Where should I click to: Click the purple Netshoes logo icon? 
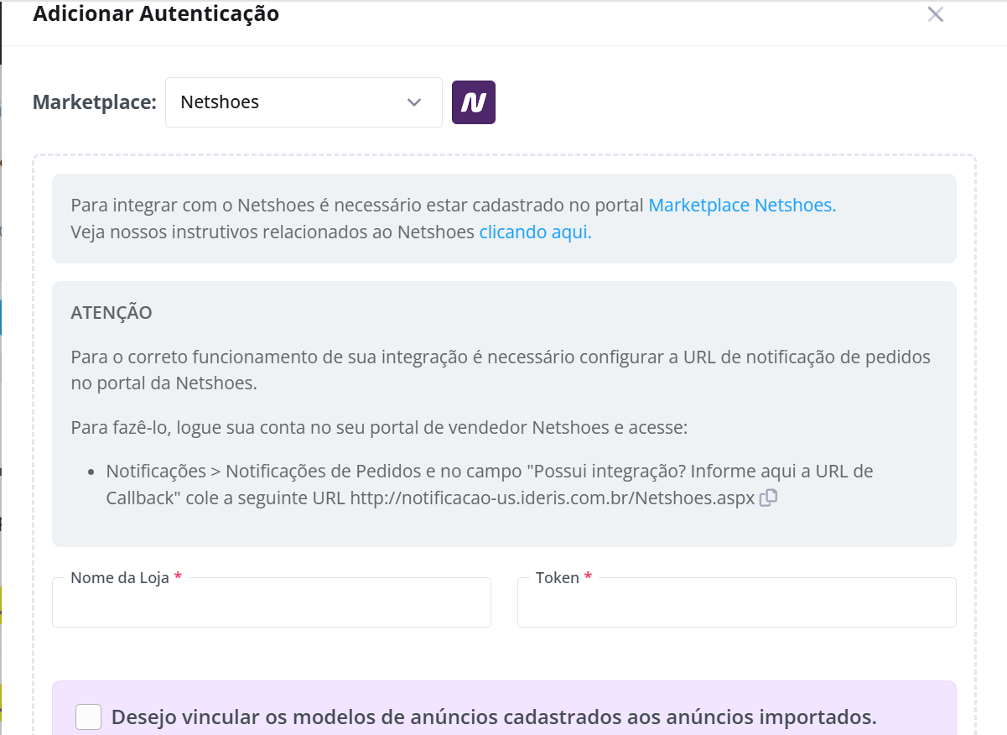[474, 102]
